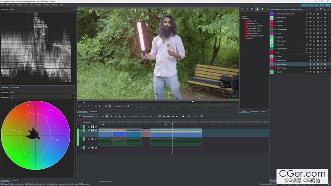331x186 pixels.
Task: Save the Exposure effect icon
Action: (x=318, y=21)
